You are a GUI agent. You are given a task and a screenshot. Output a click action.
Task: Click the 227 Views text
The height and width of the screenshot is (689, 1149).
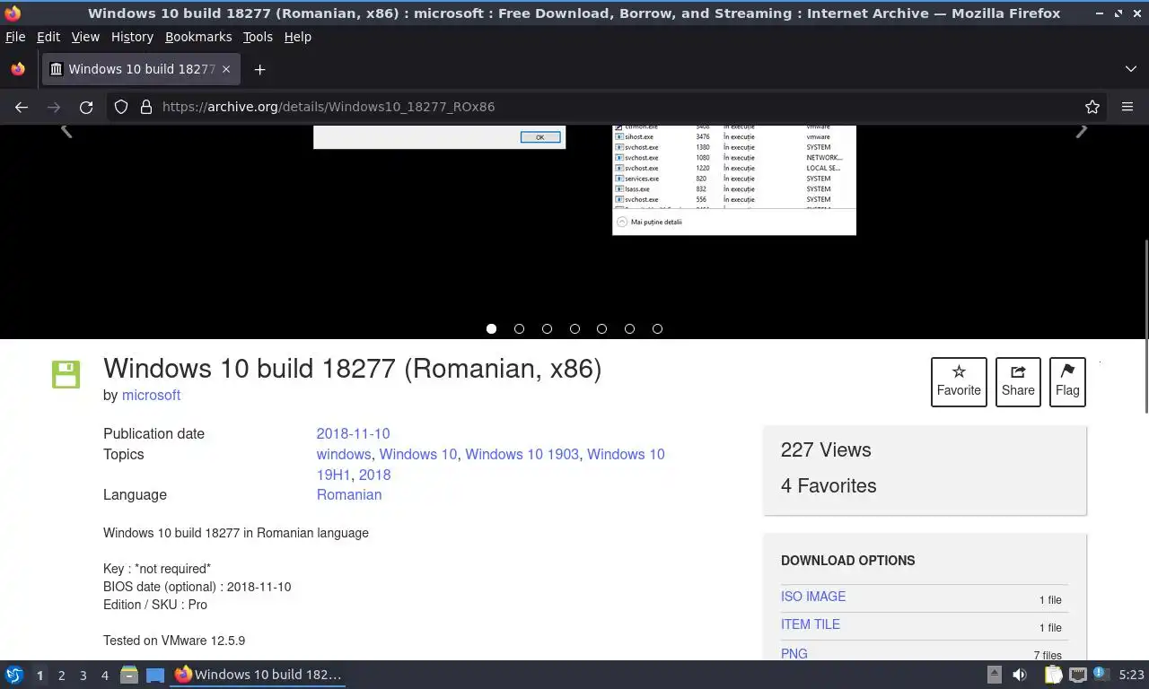pos(826,450)
